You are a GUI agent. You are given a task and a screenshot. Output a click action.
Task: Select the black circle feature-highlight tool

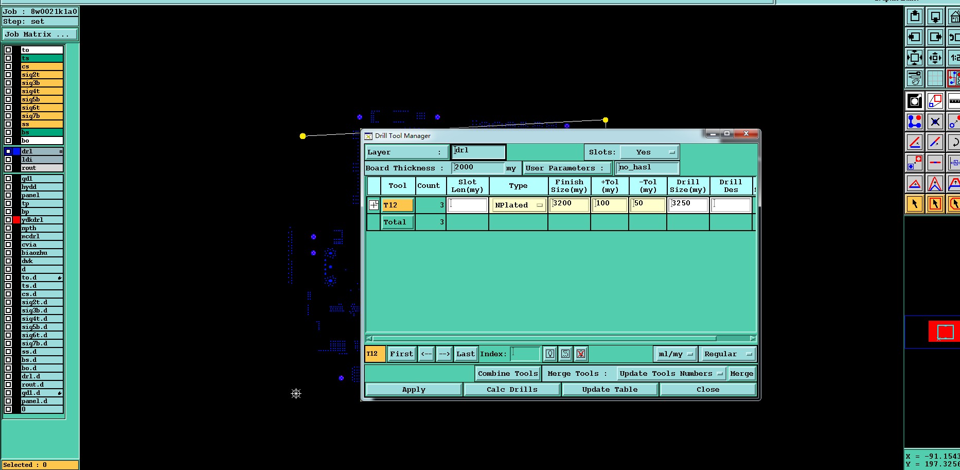(915, 101)
